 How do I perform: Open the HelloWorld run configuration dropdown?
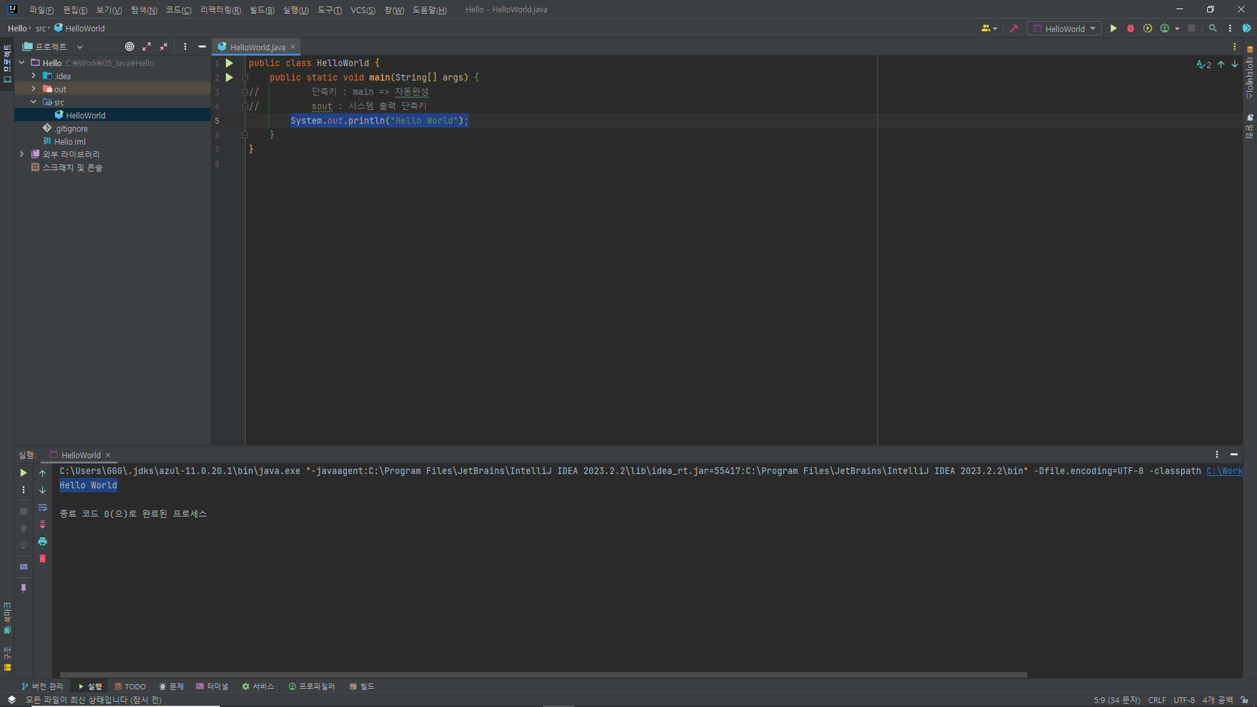coord(1064,29)
